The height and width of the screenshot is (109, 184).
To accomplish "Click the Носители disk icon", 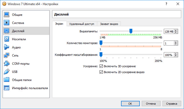I will (7, 39).
